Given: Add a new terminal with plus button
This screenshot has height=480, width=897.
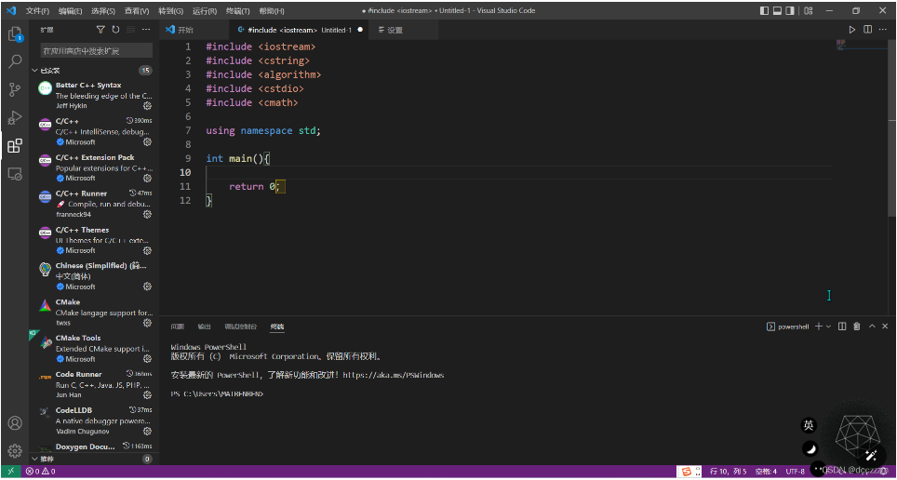Looking at the screenshot, I should (819, 327).
